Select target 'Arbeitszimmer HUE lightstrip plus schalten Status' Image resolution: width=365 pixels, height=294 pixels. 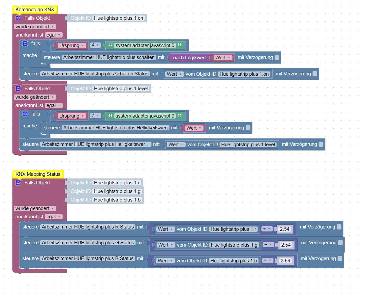pyautogui.click(x=95, y=74)
